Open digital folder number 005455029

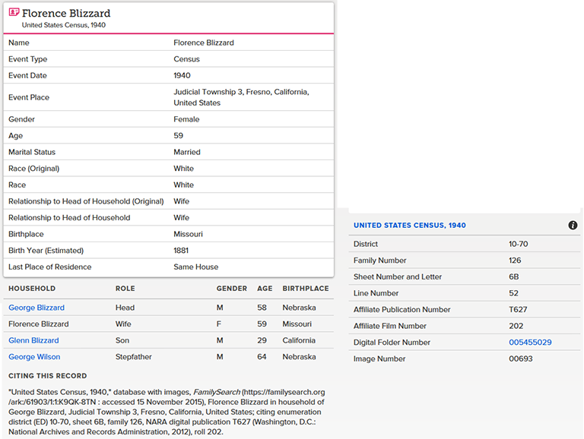click(530, 343)
